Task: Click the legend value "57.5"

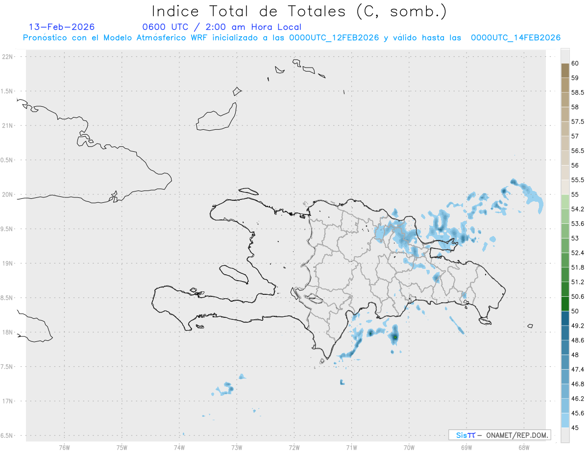Action: point(577,121)
